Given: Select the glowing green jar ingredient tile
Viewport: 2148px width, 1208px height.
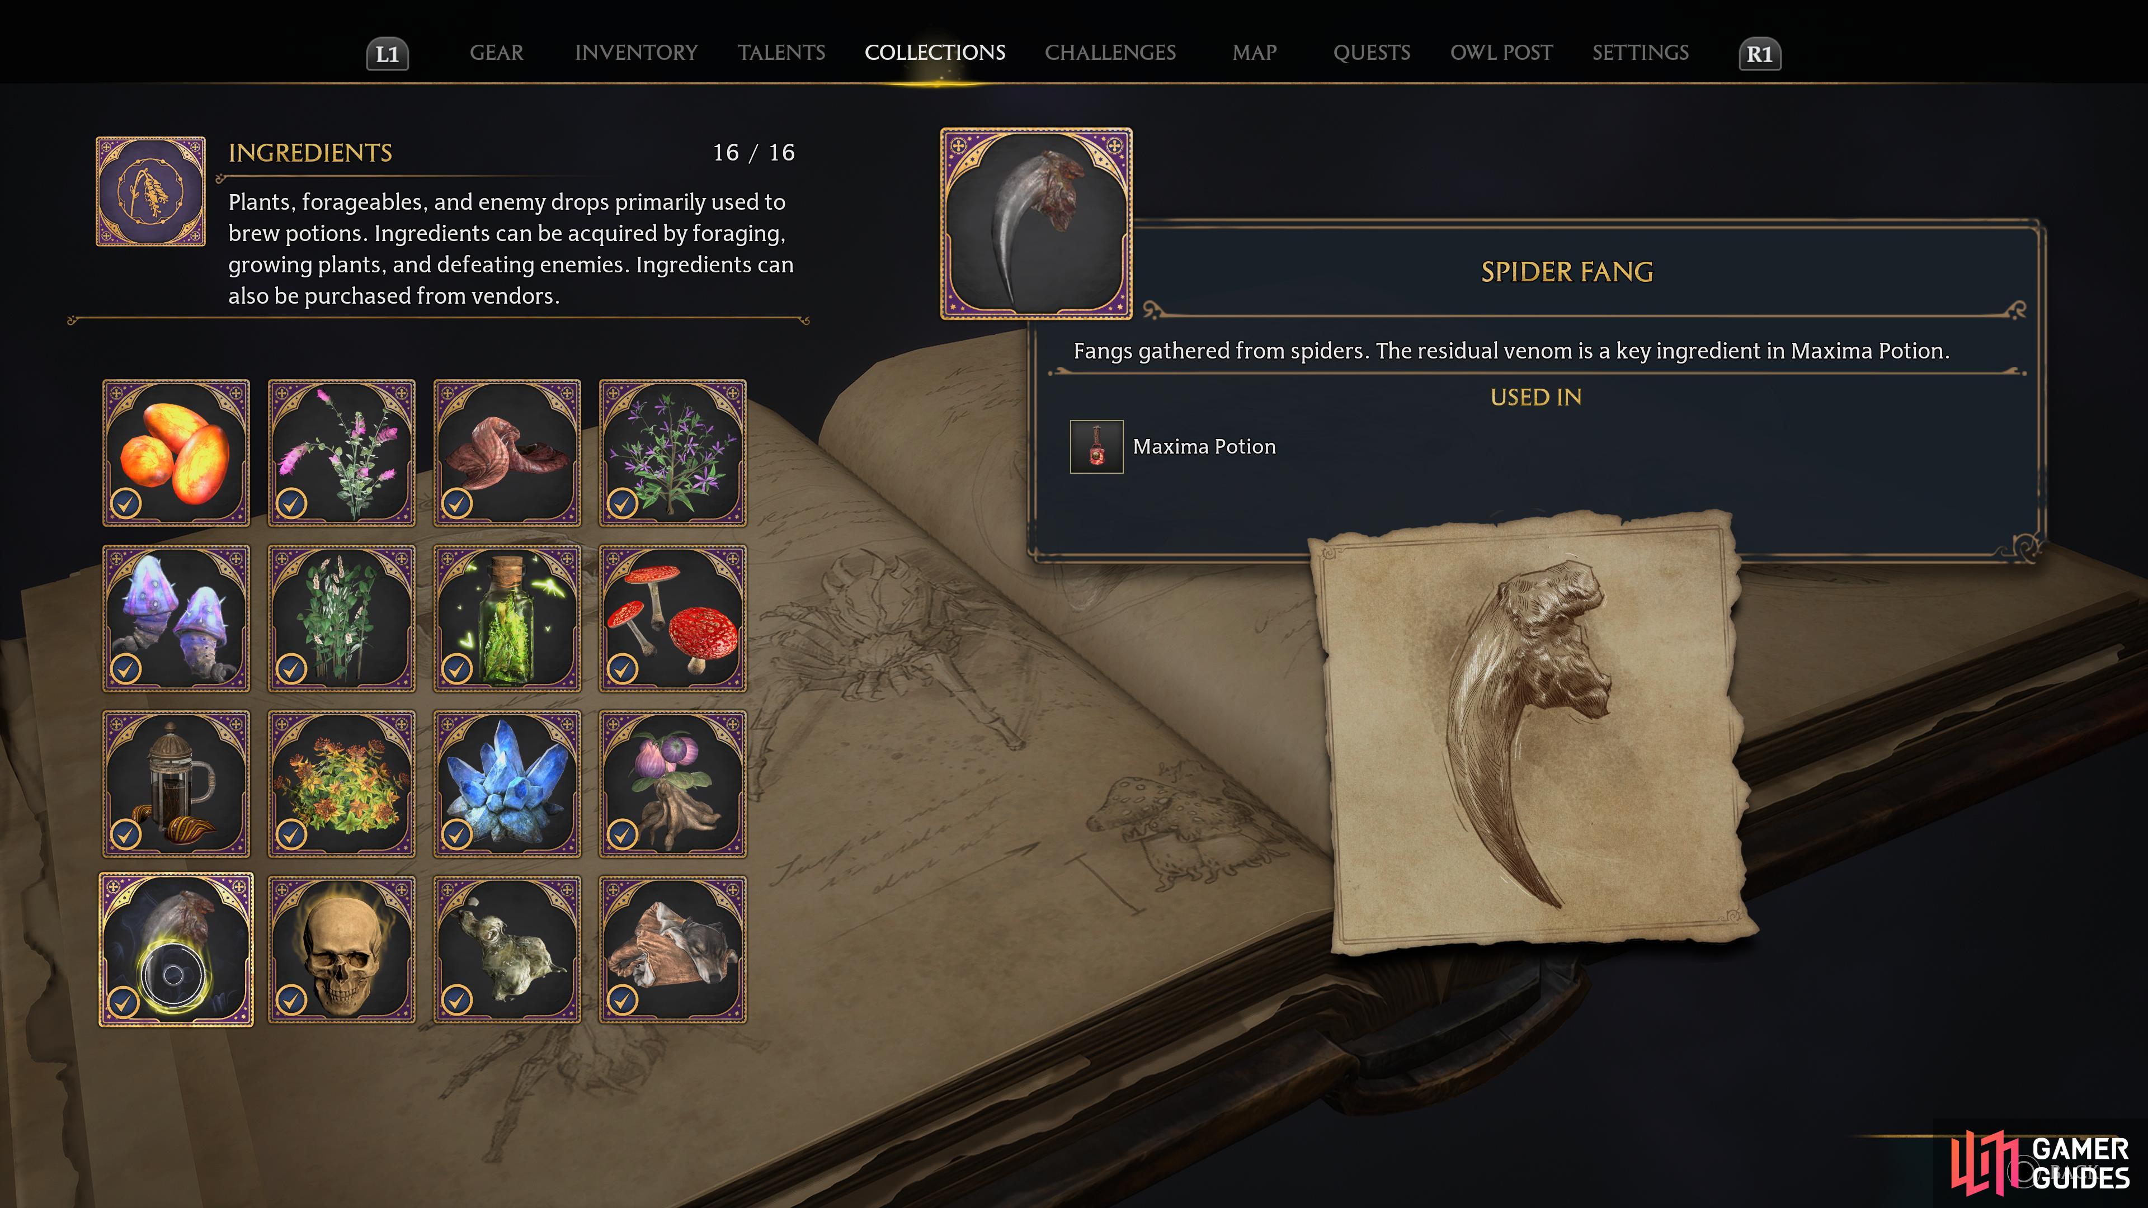Looking at the screenshot, I should pyautogui.click(x=507, y=619).
